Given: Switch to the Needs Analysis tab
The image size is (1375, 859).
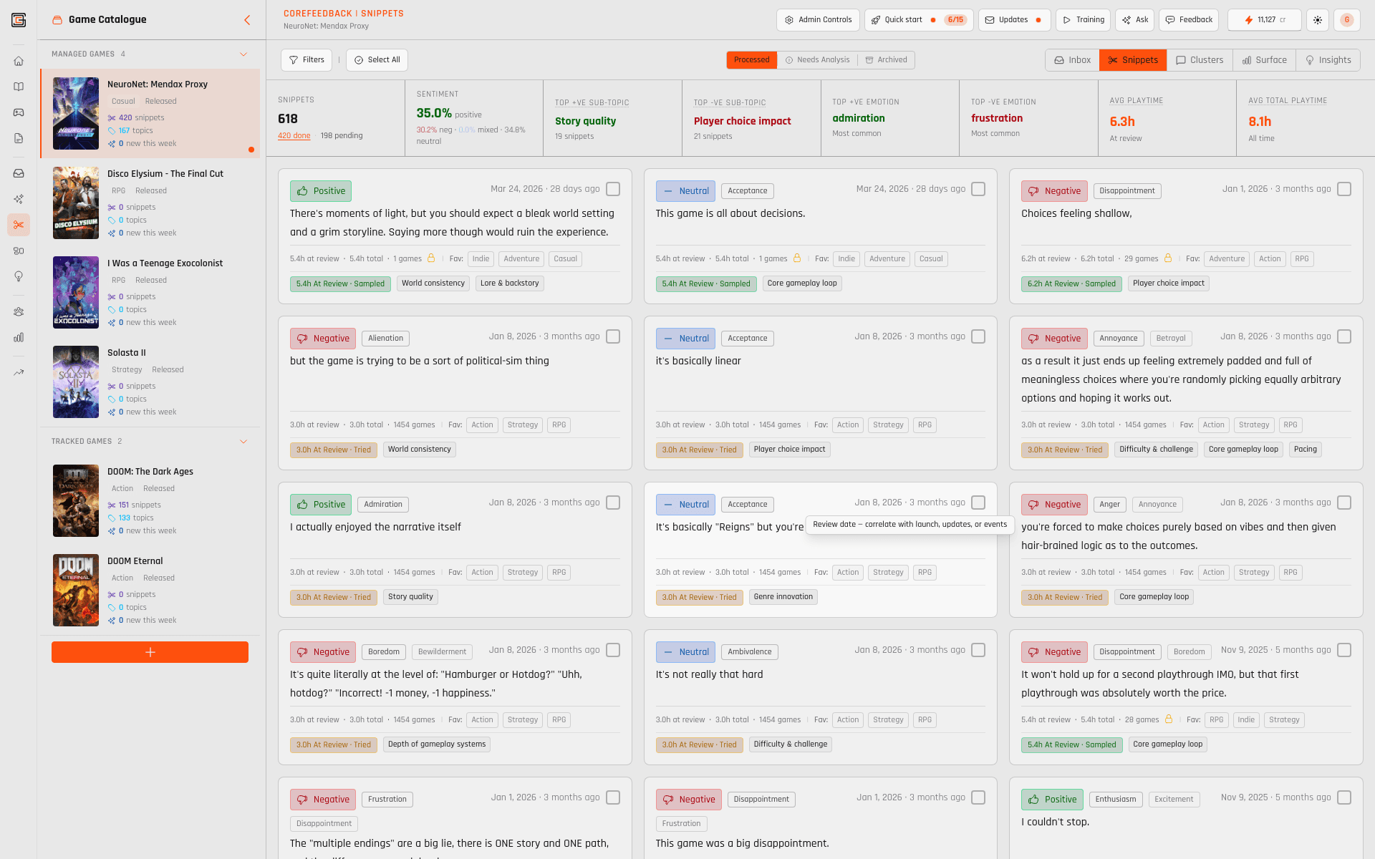Looking at the screenshot, I should click(818, 60).
